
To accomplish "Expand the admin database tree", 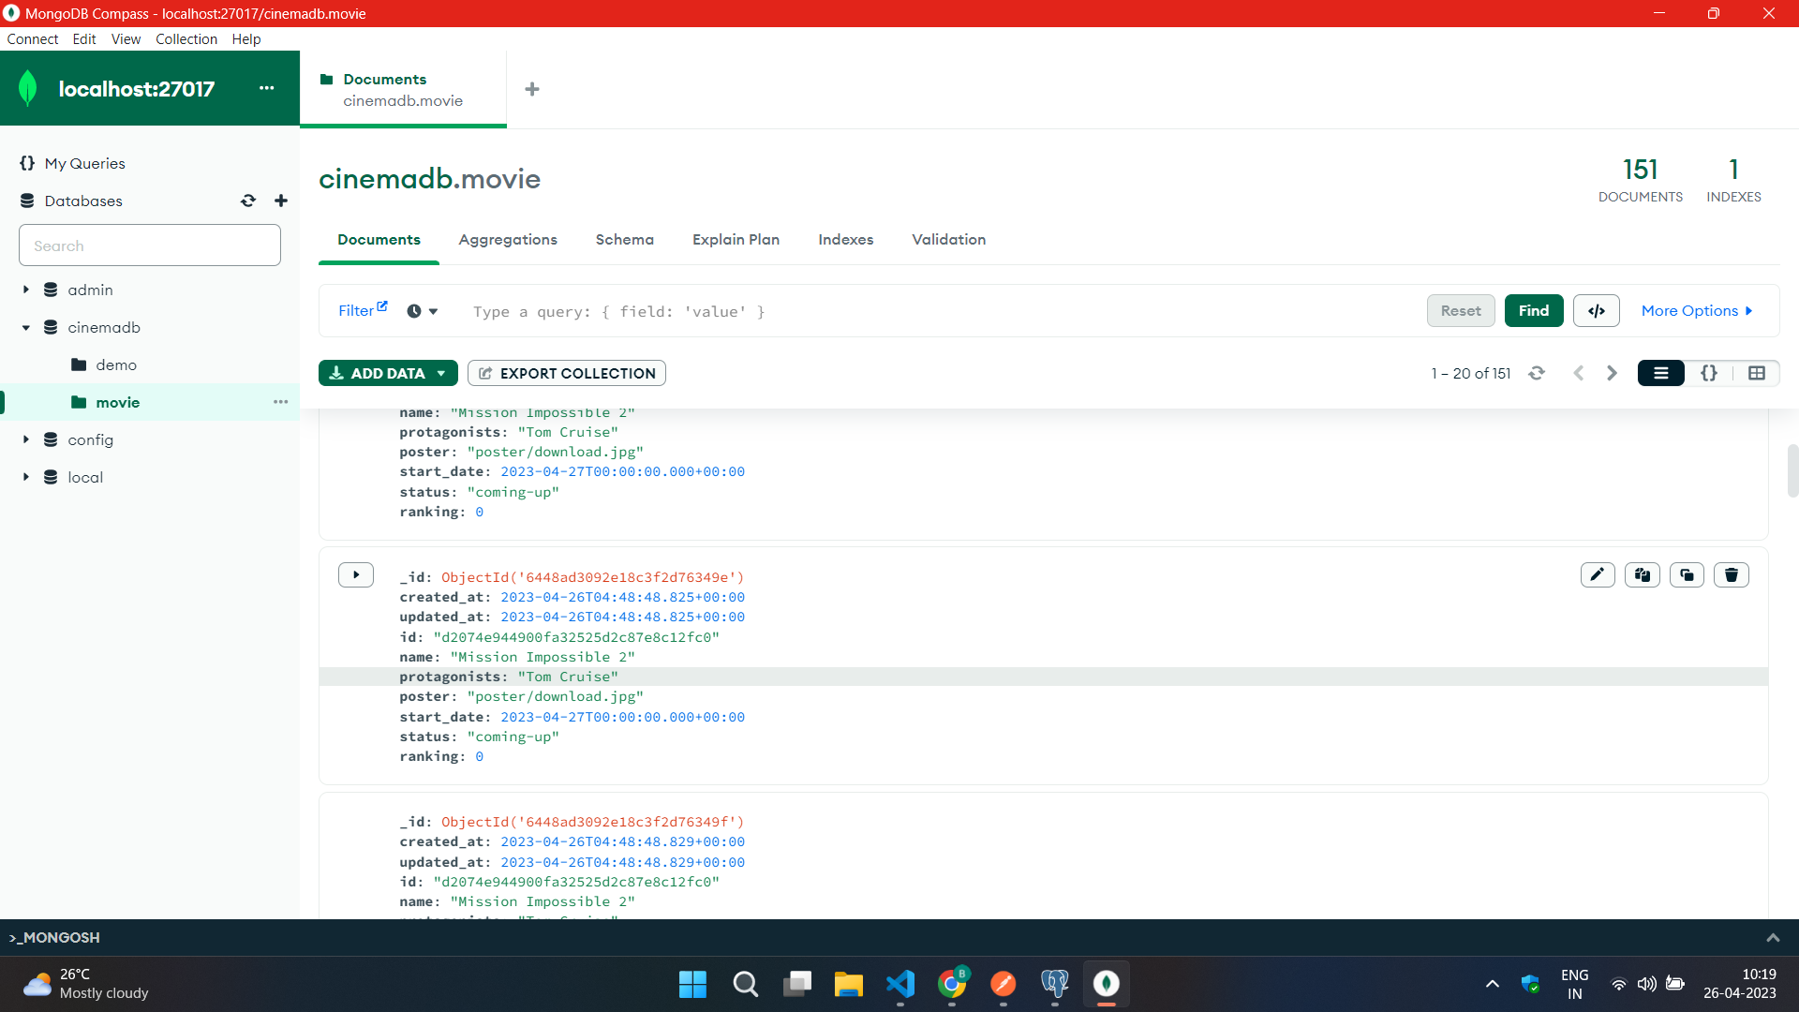I will pyautogui.click(x=26, y=290).
